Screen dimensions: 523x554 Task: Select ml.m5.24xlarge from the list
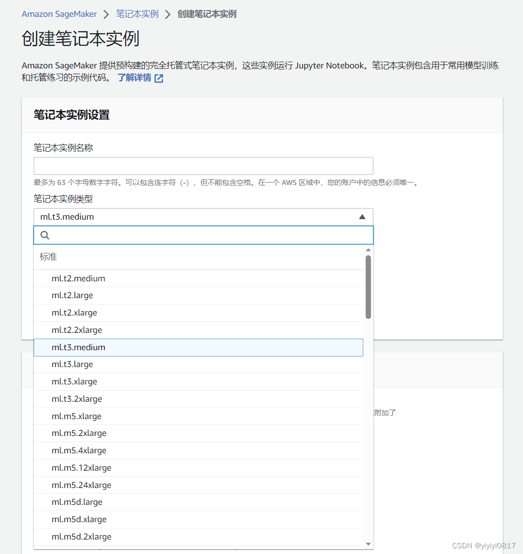198,485
